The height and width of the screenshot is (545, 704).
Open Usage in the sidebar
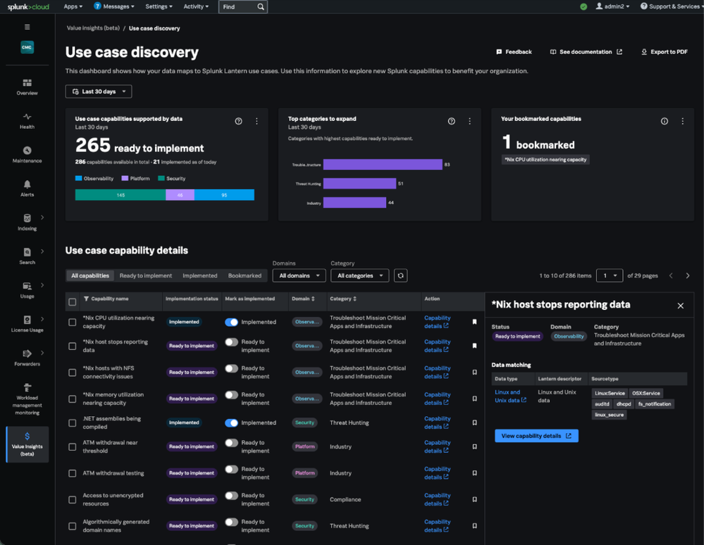point(27,290)
